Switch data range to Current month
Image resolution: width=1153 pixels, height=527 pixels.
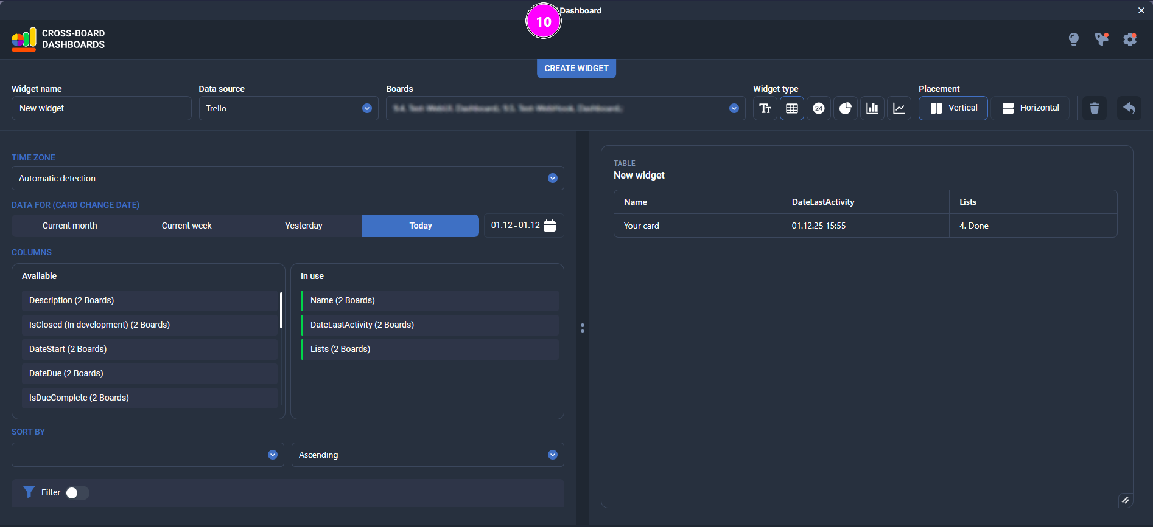(69, 226)
